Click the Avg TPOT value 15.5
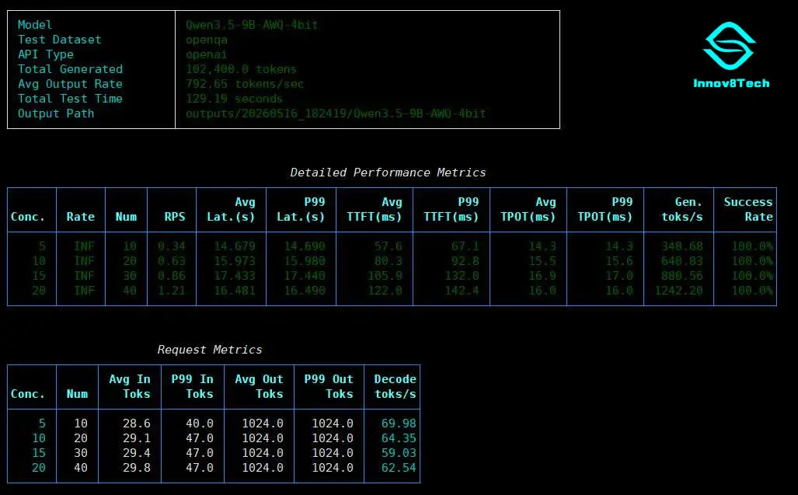798x495 pixels. pyautogui.click(x=542, y=261)
